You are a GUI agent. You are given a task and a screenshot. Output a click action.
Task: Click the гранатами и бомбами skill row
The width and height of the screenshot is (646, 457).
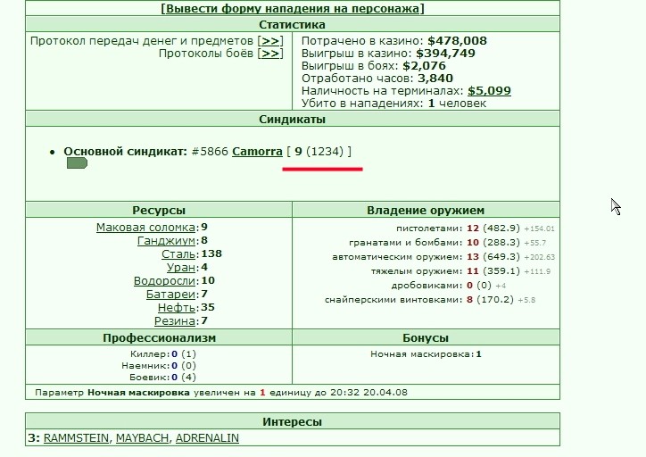click(447, 242)
